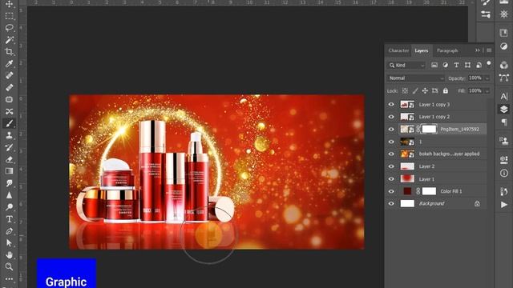Select the Dodge tool
Viewport: 513px width, 288px height.
(x=9, y=207)
